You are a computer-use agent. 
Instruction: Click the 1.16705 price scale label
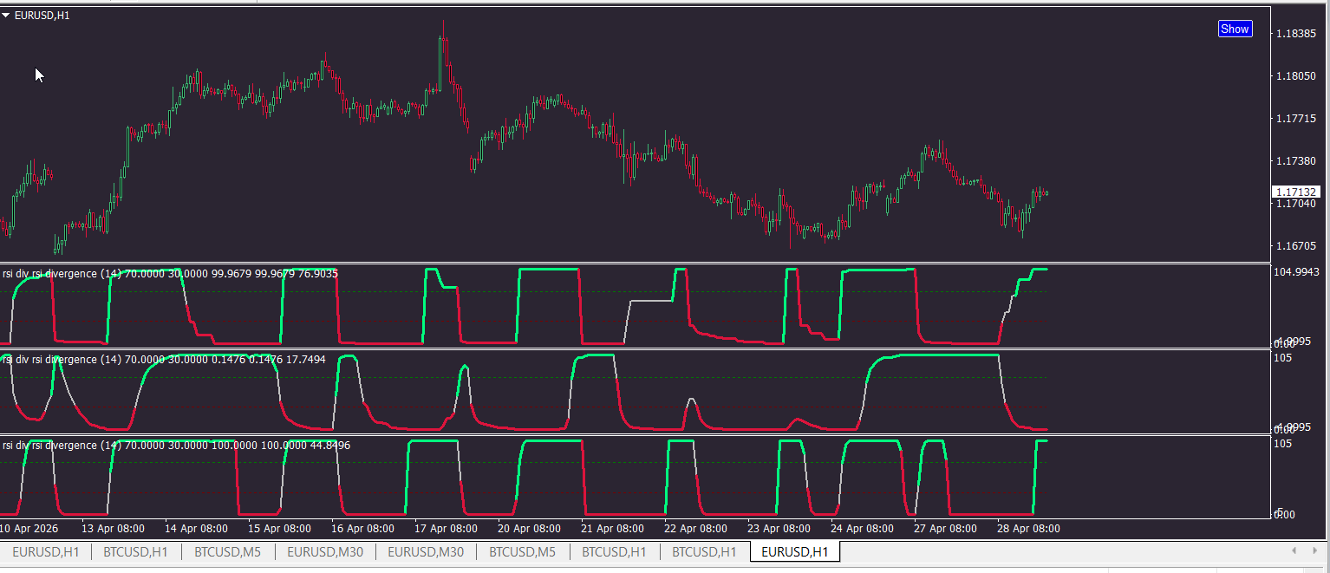tap(1295, 246)
